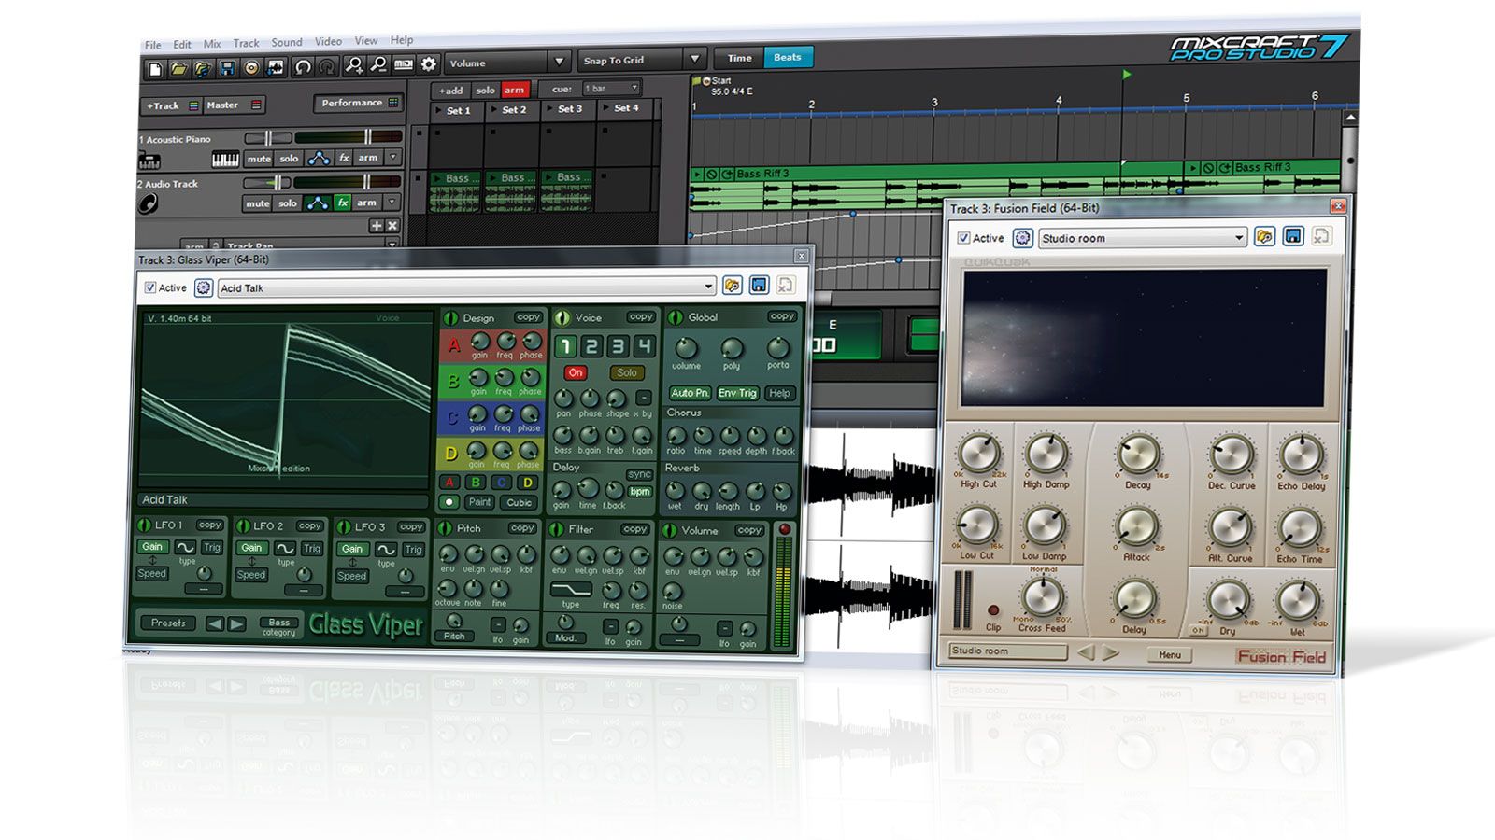Click the Menu button in Fusion Field
The width and height of the screenshot is (1495, 840).
[1169, 654]
